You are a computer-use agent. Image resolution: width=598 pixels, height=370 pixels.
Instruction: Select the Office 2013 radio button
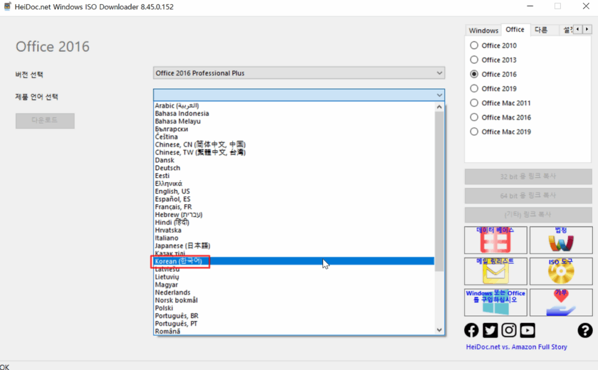pos(474,60)
